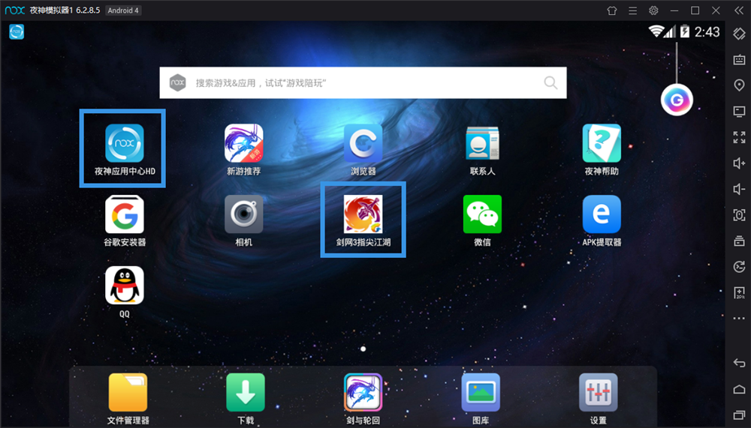Image resolution: width=751 pixels, height=428 pixels.
Task: Click the computer sync sidebar icon
Action: coord(739,112)
